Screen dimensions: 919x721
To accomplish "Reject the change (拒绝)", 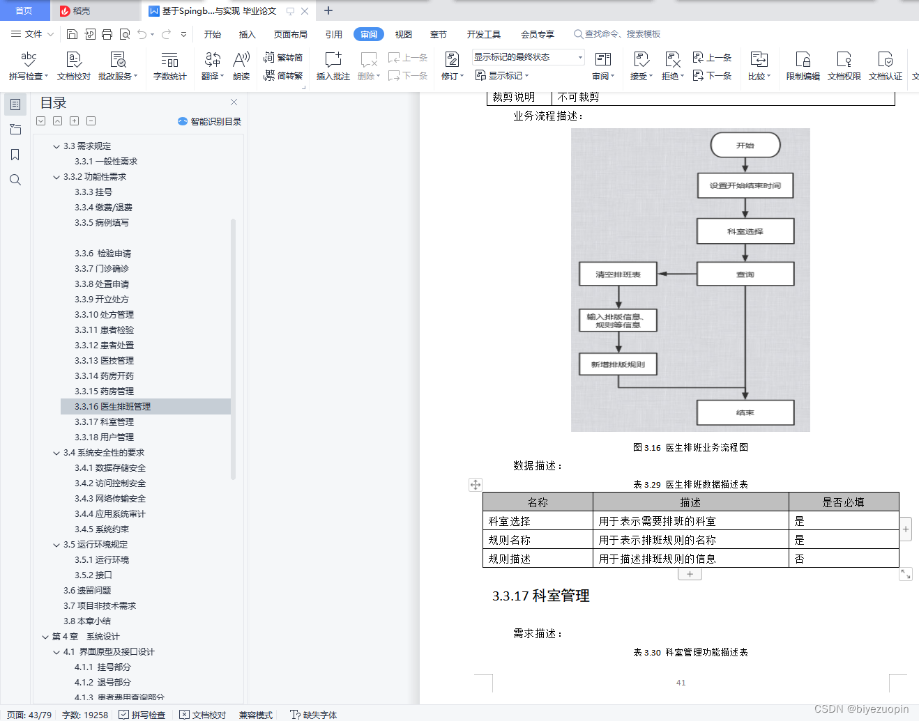I will [672, 66].
